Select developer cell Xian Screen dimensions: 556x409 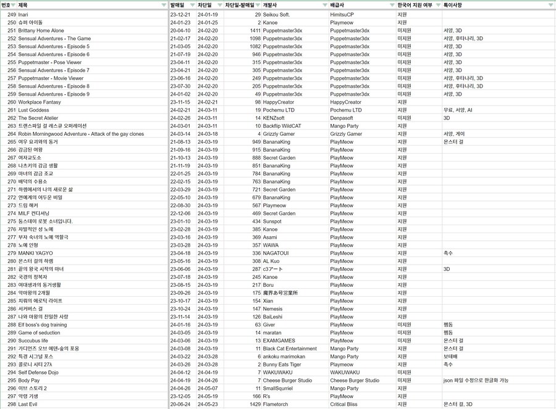(x=295, y=301)
